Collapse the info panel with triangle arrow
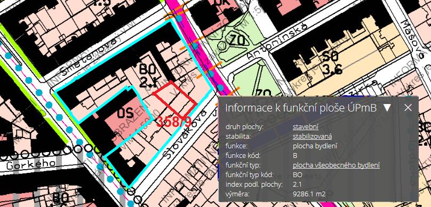 point(387,108)
